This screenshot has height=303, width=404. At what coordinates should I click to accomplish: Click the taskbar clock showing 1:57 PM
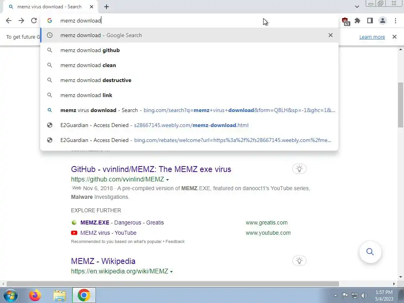(x=384, y=295)
